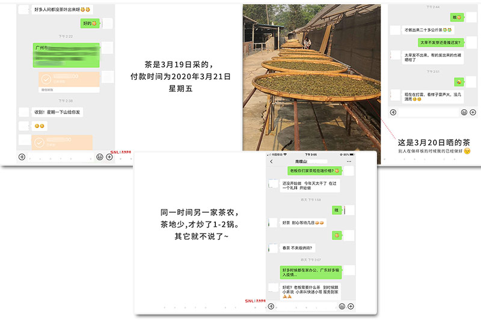Viewport: 481px width, 320px height.
Task: Select the message 太早发不出来，有的发出来的也被晒枯了
Action: point(432,57)
